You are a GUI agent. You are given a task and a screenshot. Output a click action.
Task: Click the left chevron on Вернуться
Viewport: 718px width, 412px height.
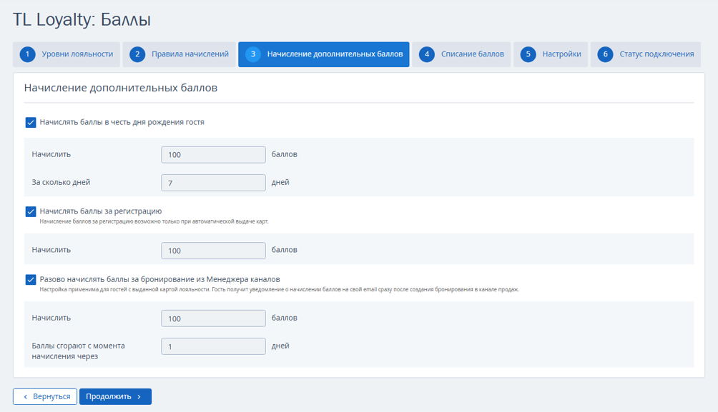click(x=26, y=397)
